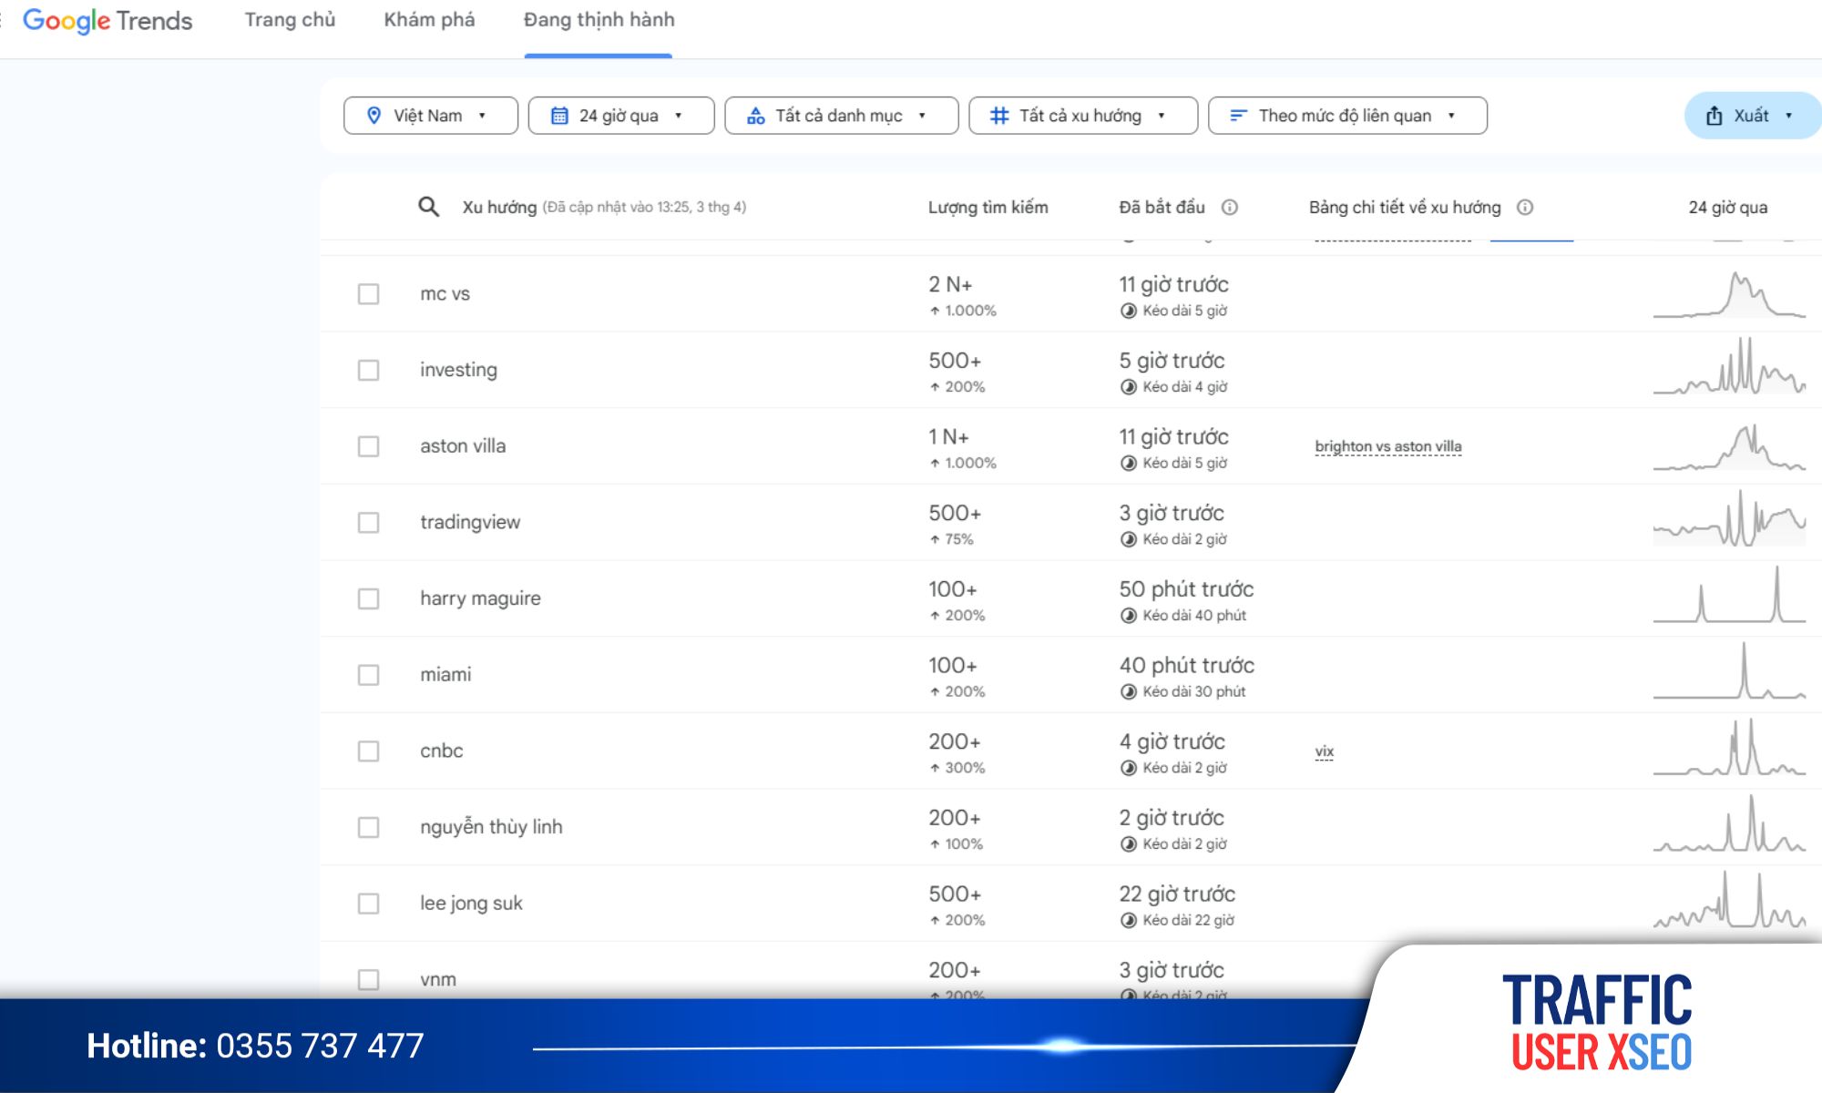Select the Đang thịnh hành tab
The height and width of the screenshot is (1093, 1822).
coord(599,20)
